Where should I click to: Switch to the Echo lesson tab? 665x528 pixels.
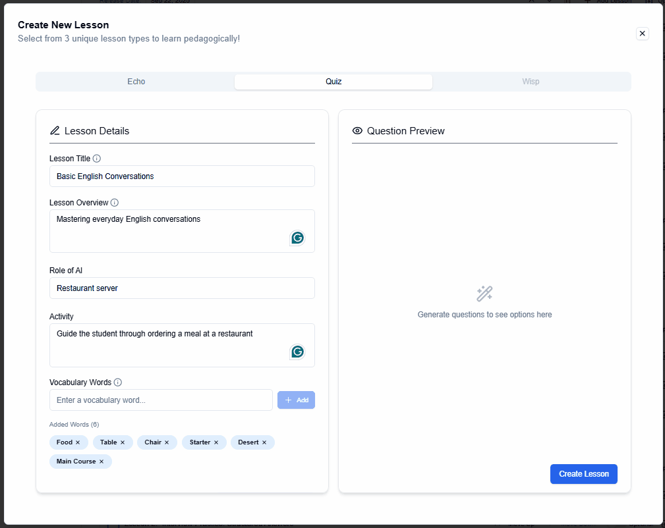tap(136, 82)
